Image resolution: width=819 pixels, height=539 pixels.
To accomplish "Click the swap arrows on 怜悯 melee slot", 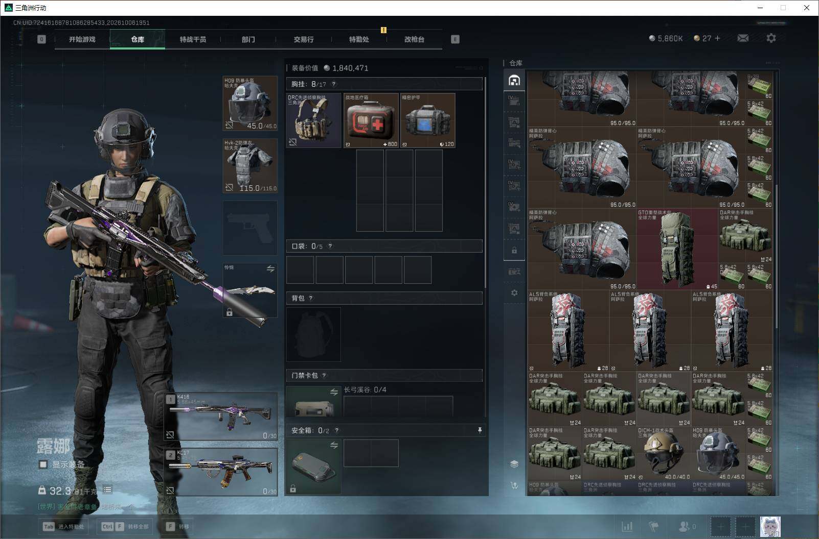I will 270,268.
